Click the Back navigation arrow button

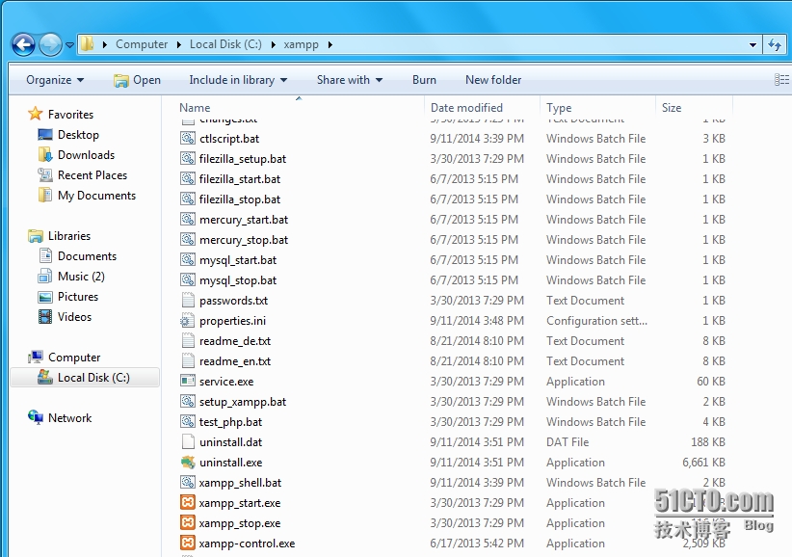pyautogui.click(x=23, y=45)
